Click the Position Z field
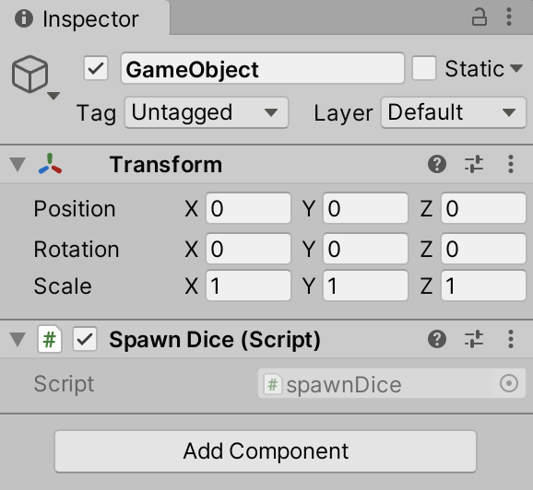This screenshot has width=533, height=490. [x=483, y=208]
